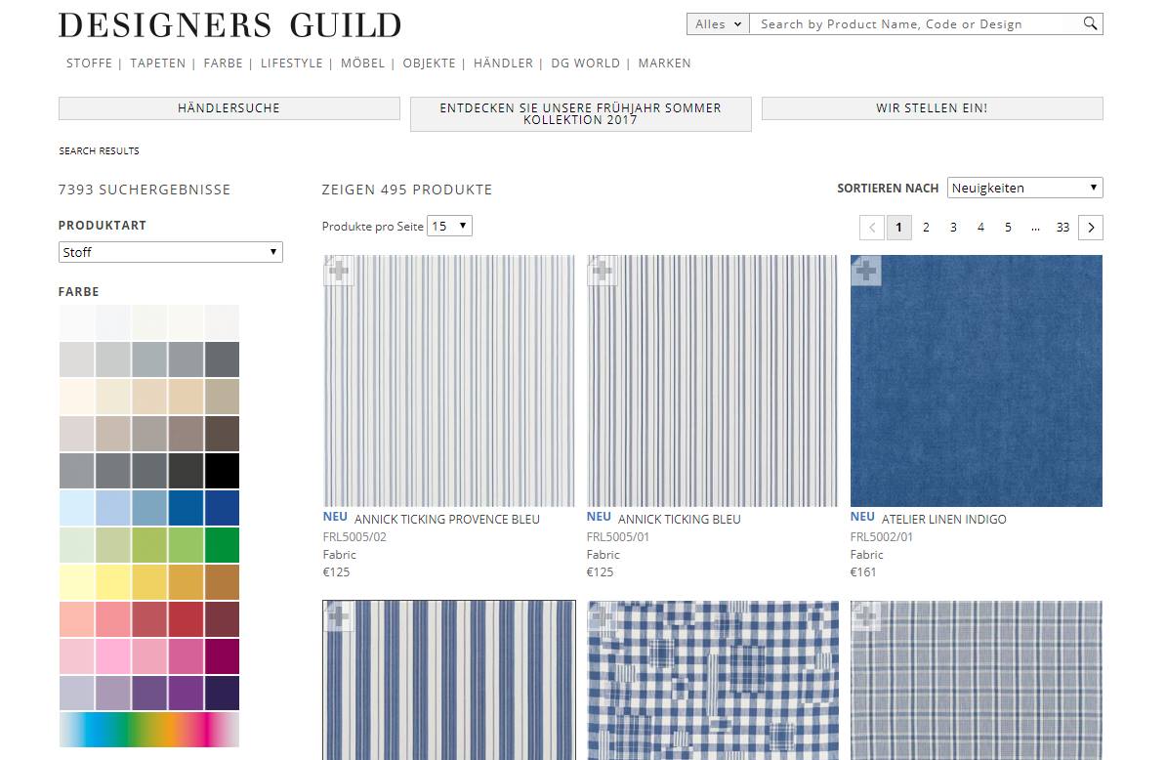This screenshot has height=760, width=1166.
Task: Open Annick Ticking Provence Bleu thumbnail
Action: 449,381
